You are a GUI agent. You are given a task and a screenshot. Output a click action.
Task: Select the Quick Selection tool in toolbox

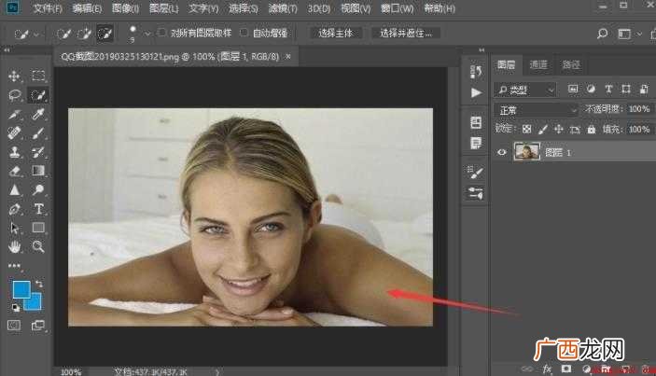tap(38, 95)
